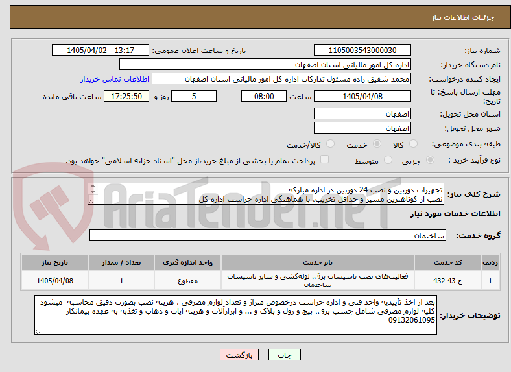Click the تاریخ نیاز column header
The height and width of the screenshot is (372, 511).
(54, 262)
